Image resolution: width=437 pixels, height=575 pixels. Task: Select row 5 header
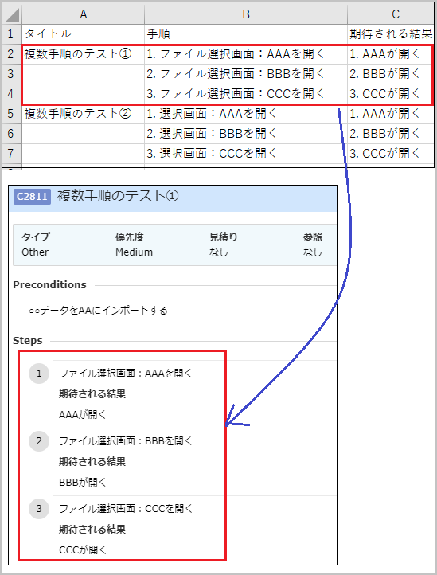tap(12, 114)
